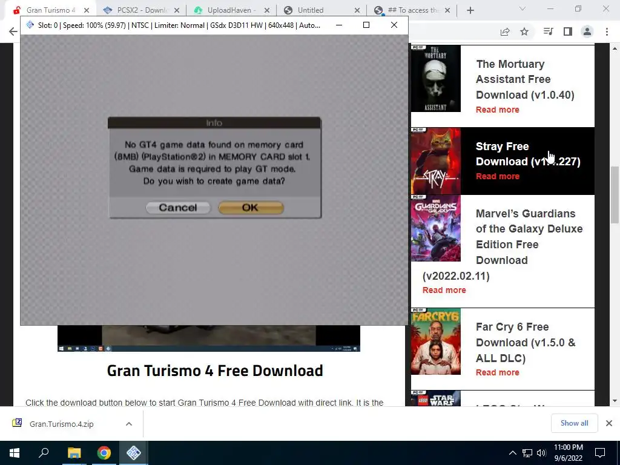Go back with Chrome back arrow

(13, 31)
